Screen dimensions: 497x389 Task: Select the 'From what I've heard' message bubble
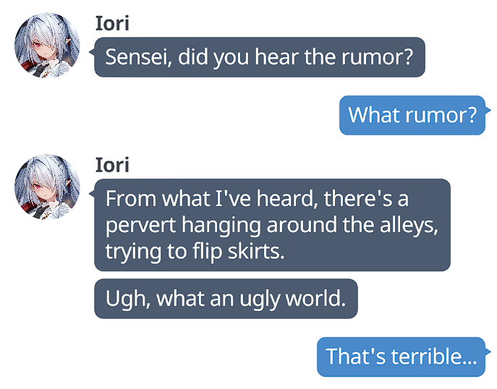click(x=272, y=225)
